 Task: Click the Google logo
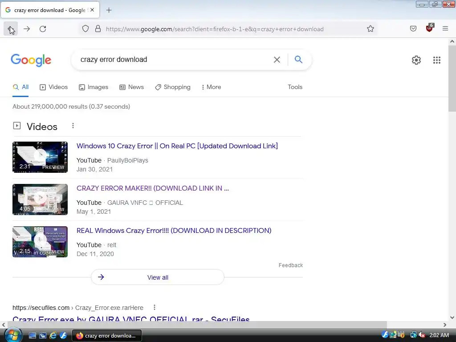tap(31, 60)
